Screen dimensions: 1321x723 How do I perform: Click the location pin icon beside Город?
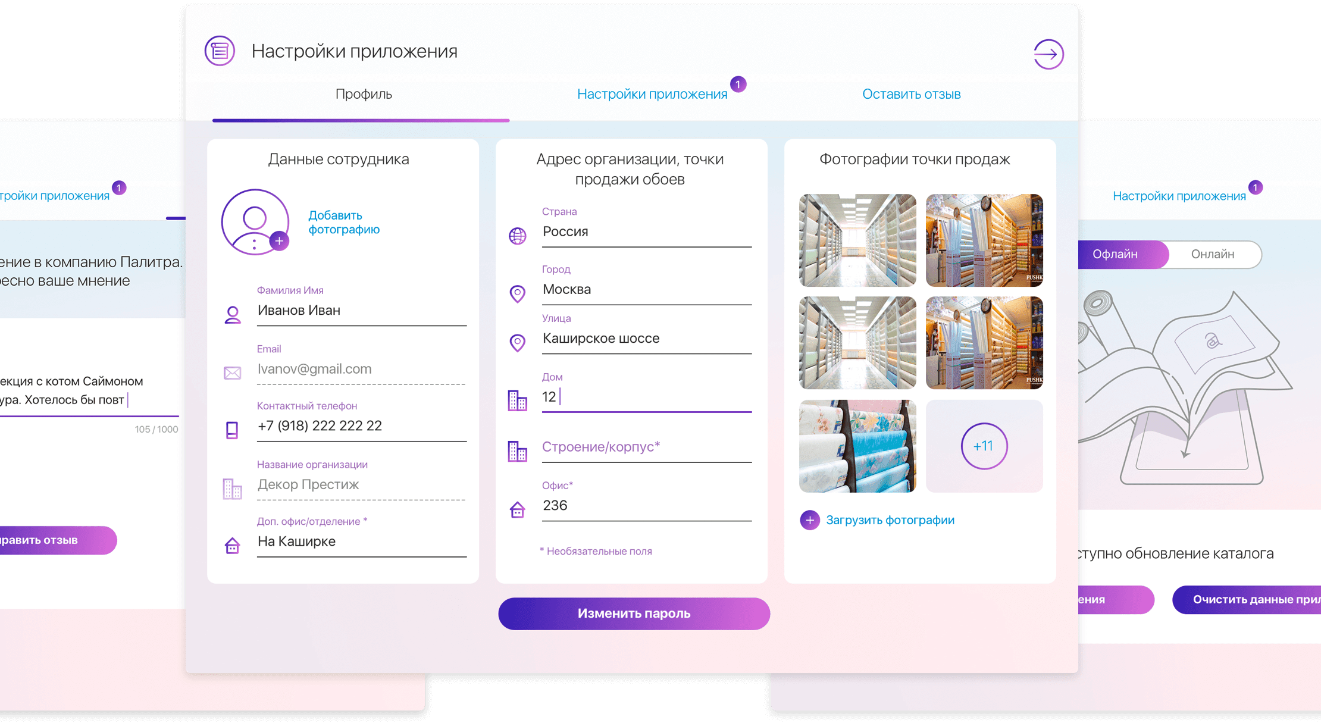[x=518, y=293]
